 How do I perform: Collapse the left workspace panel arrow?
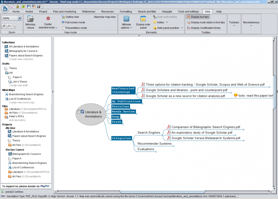[53, 92]
